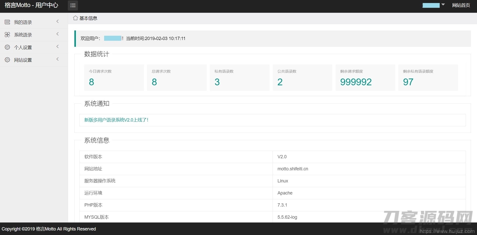
Task: Go to 网站首页 link in header
Action: 461,5
